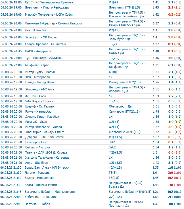Select match ПАОК - Андерлехт
The image size is (184, 209).
click(38, 51)
